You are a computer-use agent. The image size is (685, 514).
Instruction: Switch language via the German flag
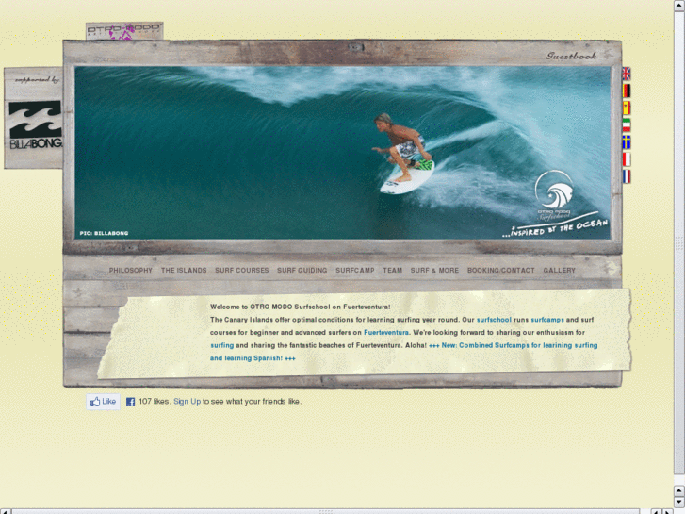(x=626, y=91)
